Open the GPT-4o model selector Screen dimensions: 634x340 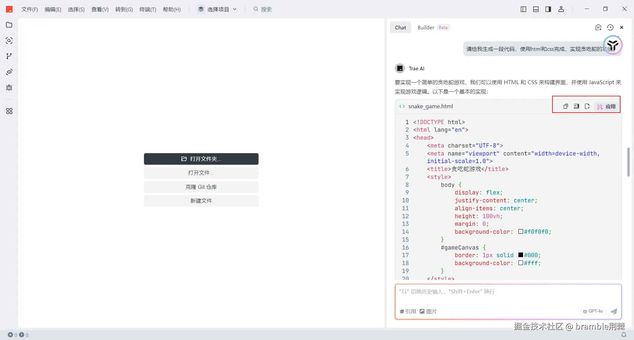click(x=593, y=311)
